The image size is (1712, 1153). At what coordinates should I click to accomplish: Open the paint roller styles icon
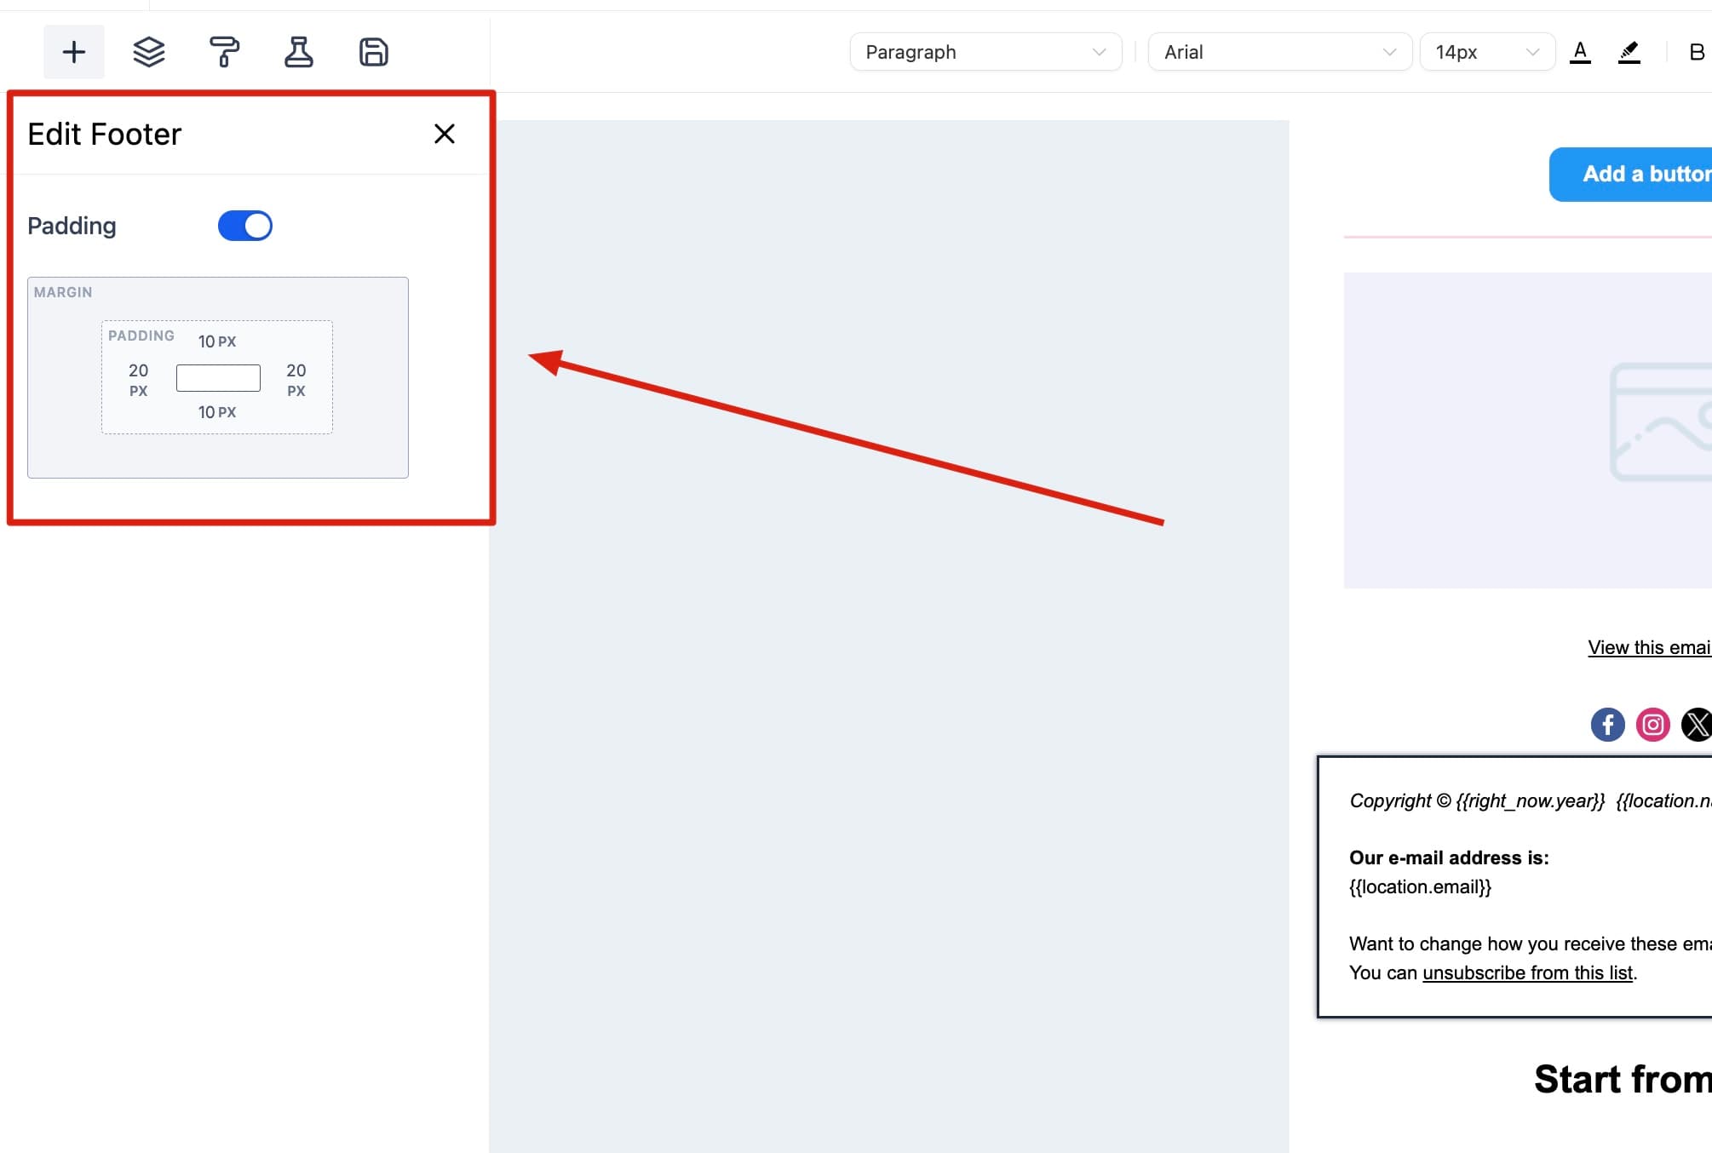(224, 52)
